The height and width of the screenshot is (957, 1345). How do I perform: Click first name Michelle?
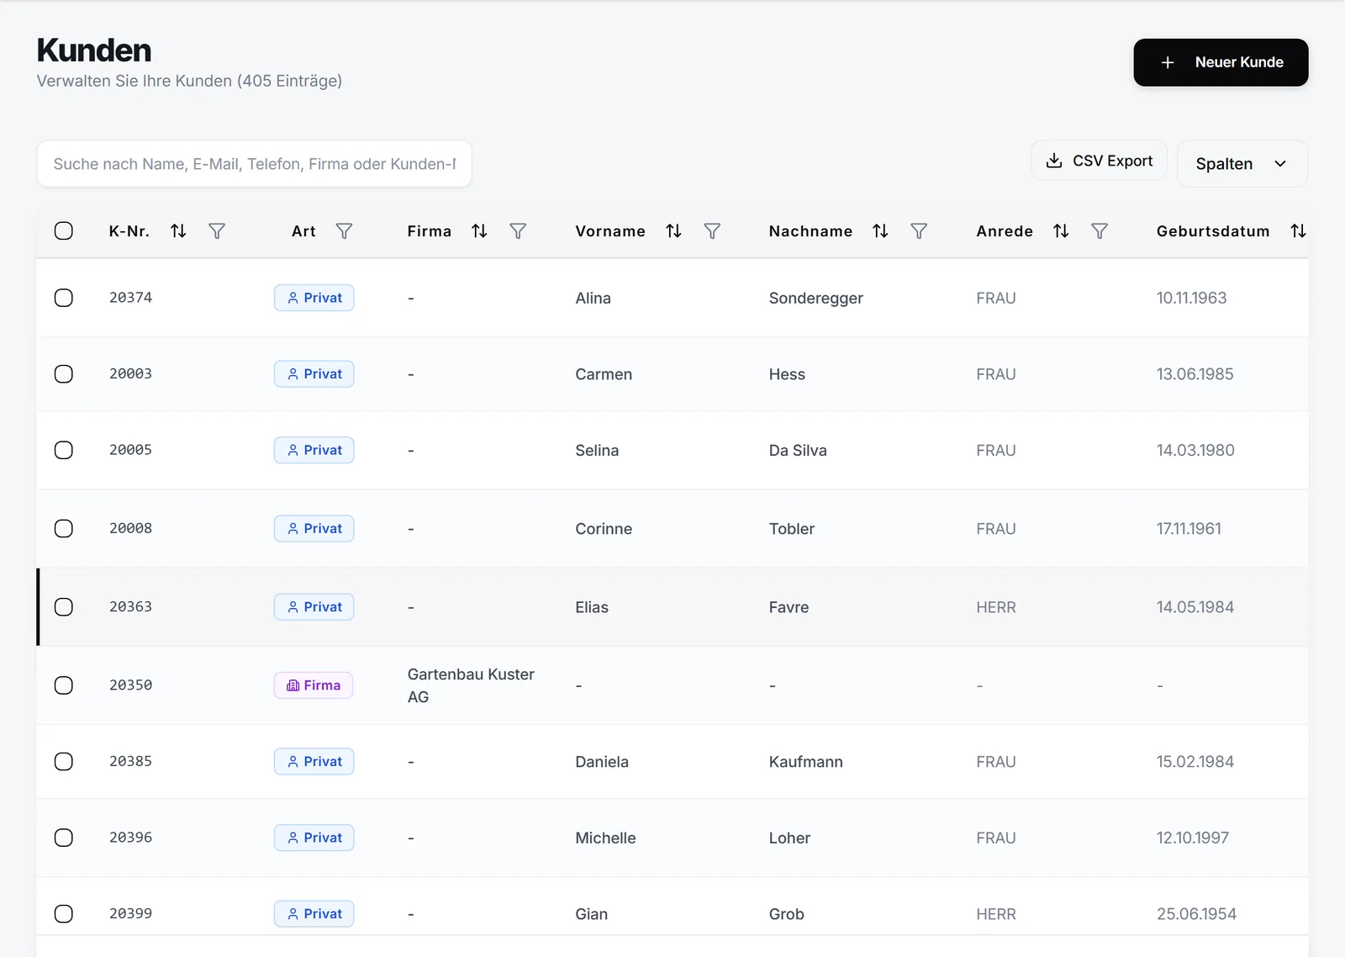(x=605, y=838)
